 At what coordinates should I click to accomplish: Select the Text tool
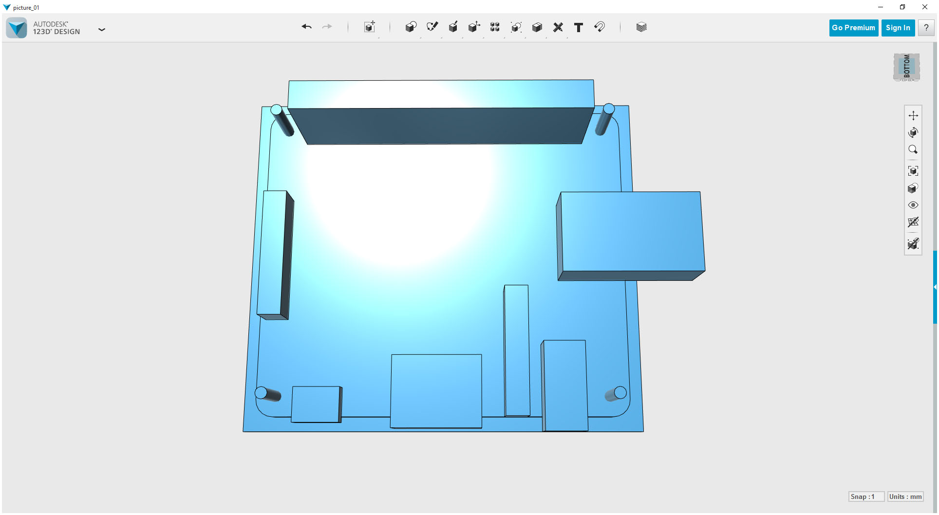click(579, 28)
